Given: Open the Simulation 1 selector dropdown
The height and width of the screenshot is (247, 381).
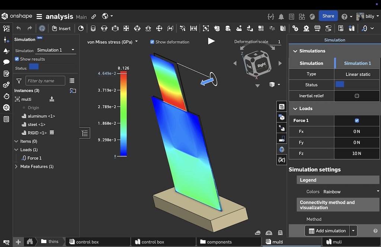Looking at the screenshot, I should tap(56, 50).
